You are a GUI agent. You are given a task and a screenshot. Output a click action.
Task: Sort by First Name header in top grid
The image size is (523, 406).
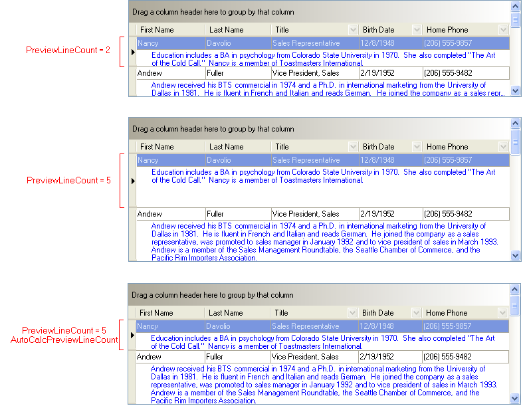coord(171,30)
